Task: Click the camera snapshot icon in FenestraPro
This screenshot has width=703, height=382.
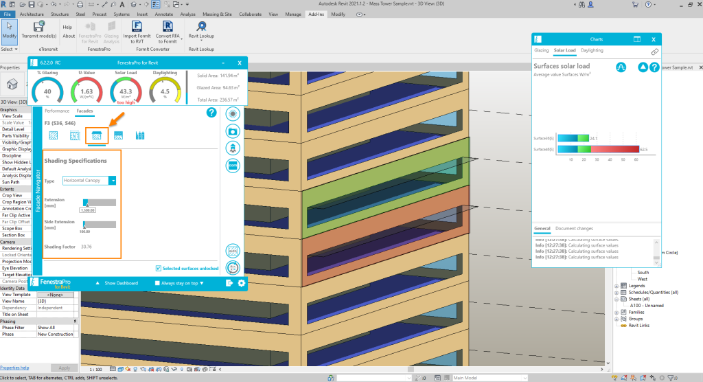Action: click(x=233, y=131)
